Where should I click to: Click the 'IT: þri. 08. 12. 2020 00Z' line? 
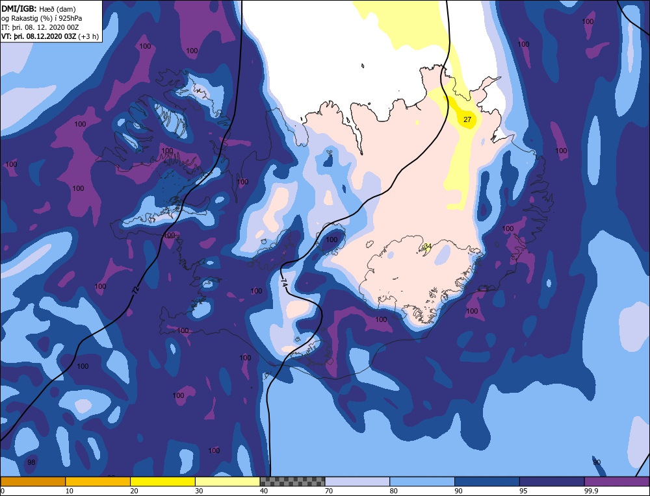coord(40,27)
